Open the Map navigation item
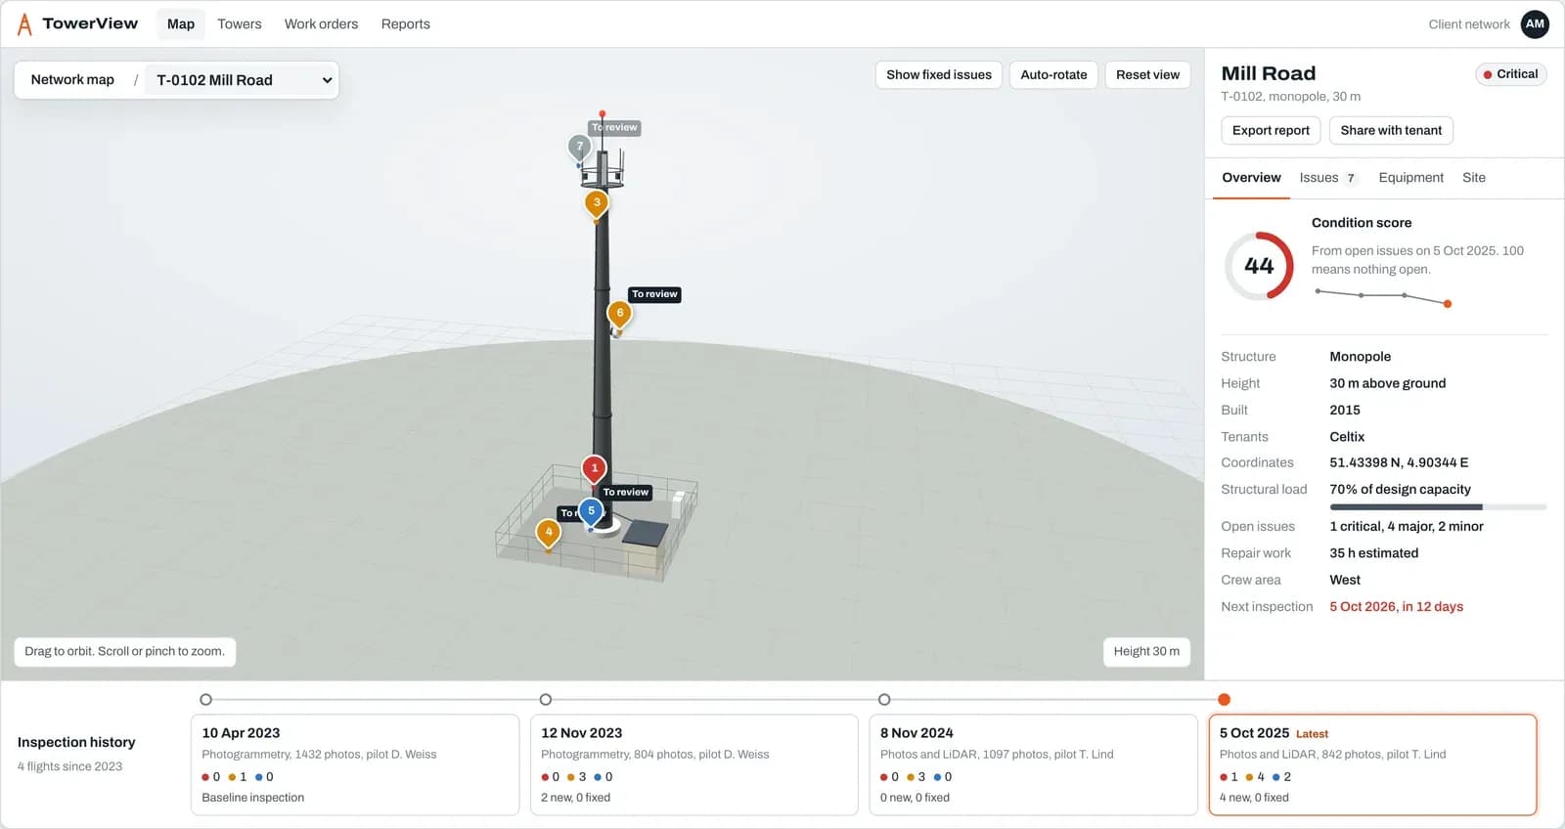 tap(181, 24)
